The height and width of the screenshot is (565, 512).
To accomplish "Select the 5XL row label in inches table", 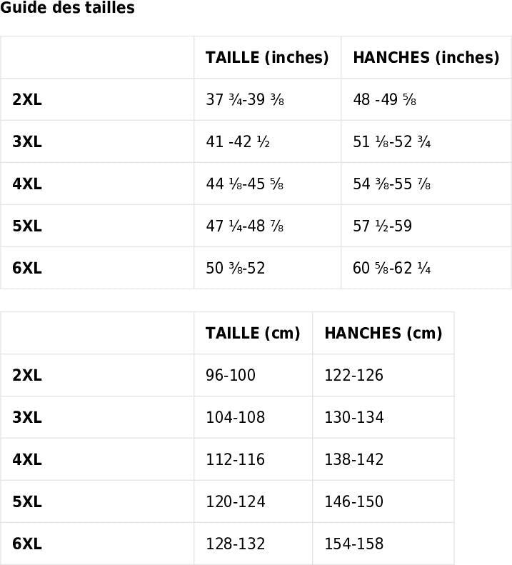I will (27, 226).
